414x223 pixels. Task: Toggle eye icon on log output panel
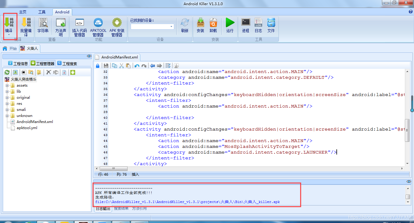click(409, 181)
